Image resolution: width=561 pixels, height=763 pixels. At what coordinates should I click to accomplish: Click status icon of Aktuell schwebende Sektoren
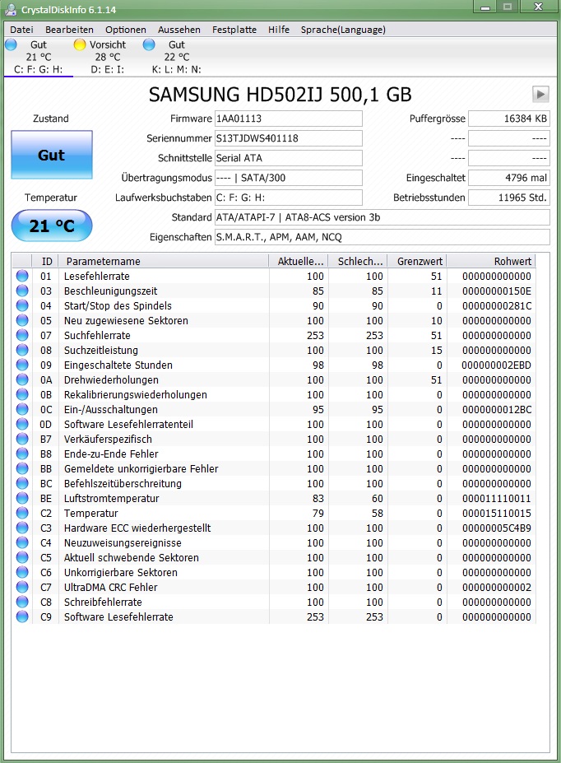click(22, 558)
